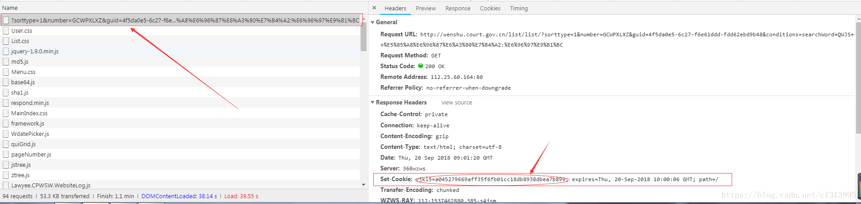Click the file icon beside List.css
The width and height of the screenshot is (861, 204).
click(6, 41)
